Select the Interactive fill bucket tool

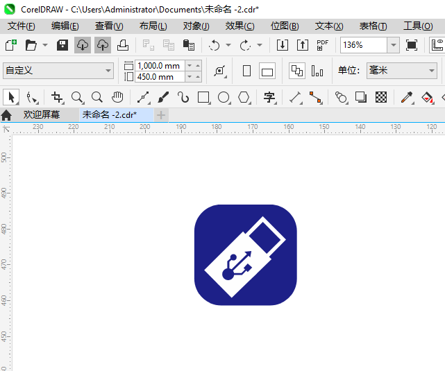coord(428,98)
